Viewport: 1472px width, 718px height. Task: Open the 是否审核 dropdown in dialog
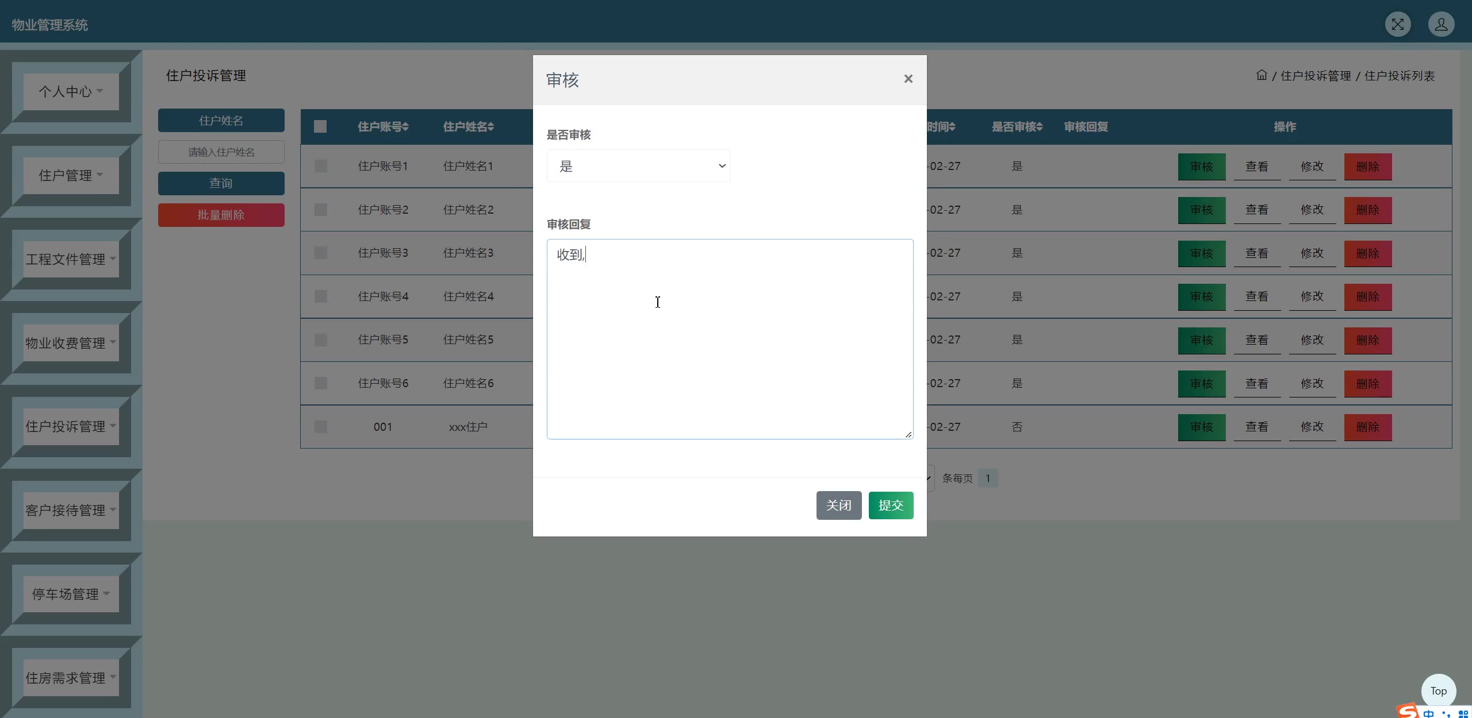(638, 166)
